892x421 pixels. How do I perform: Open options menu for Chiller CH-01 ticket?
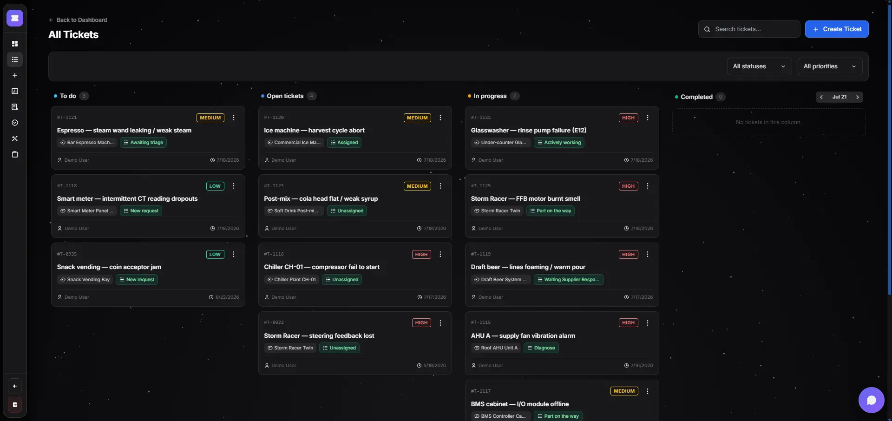pyautogui.click(x=440, y=255)
